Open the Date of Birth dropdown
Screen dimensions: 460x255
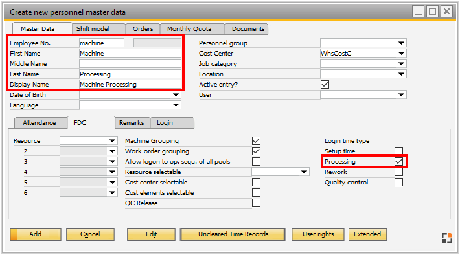pyautogui.click(x=176, y=94)
